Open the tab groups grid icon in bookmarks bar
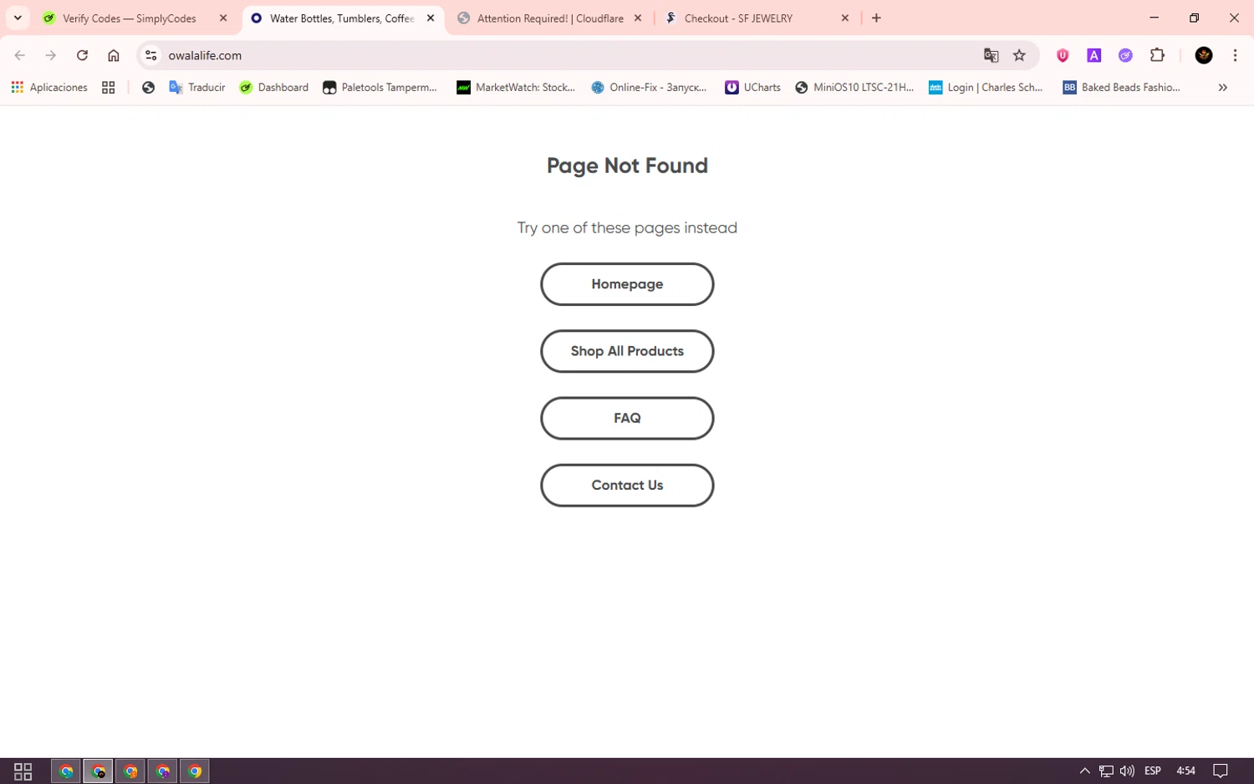 point(108,87)
